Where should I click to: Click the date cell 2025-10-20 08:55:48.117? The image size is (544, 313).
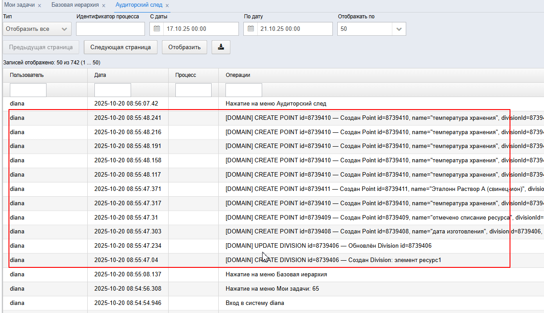pyautogui.click(x=127, y=174)
